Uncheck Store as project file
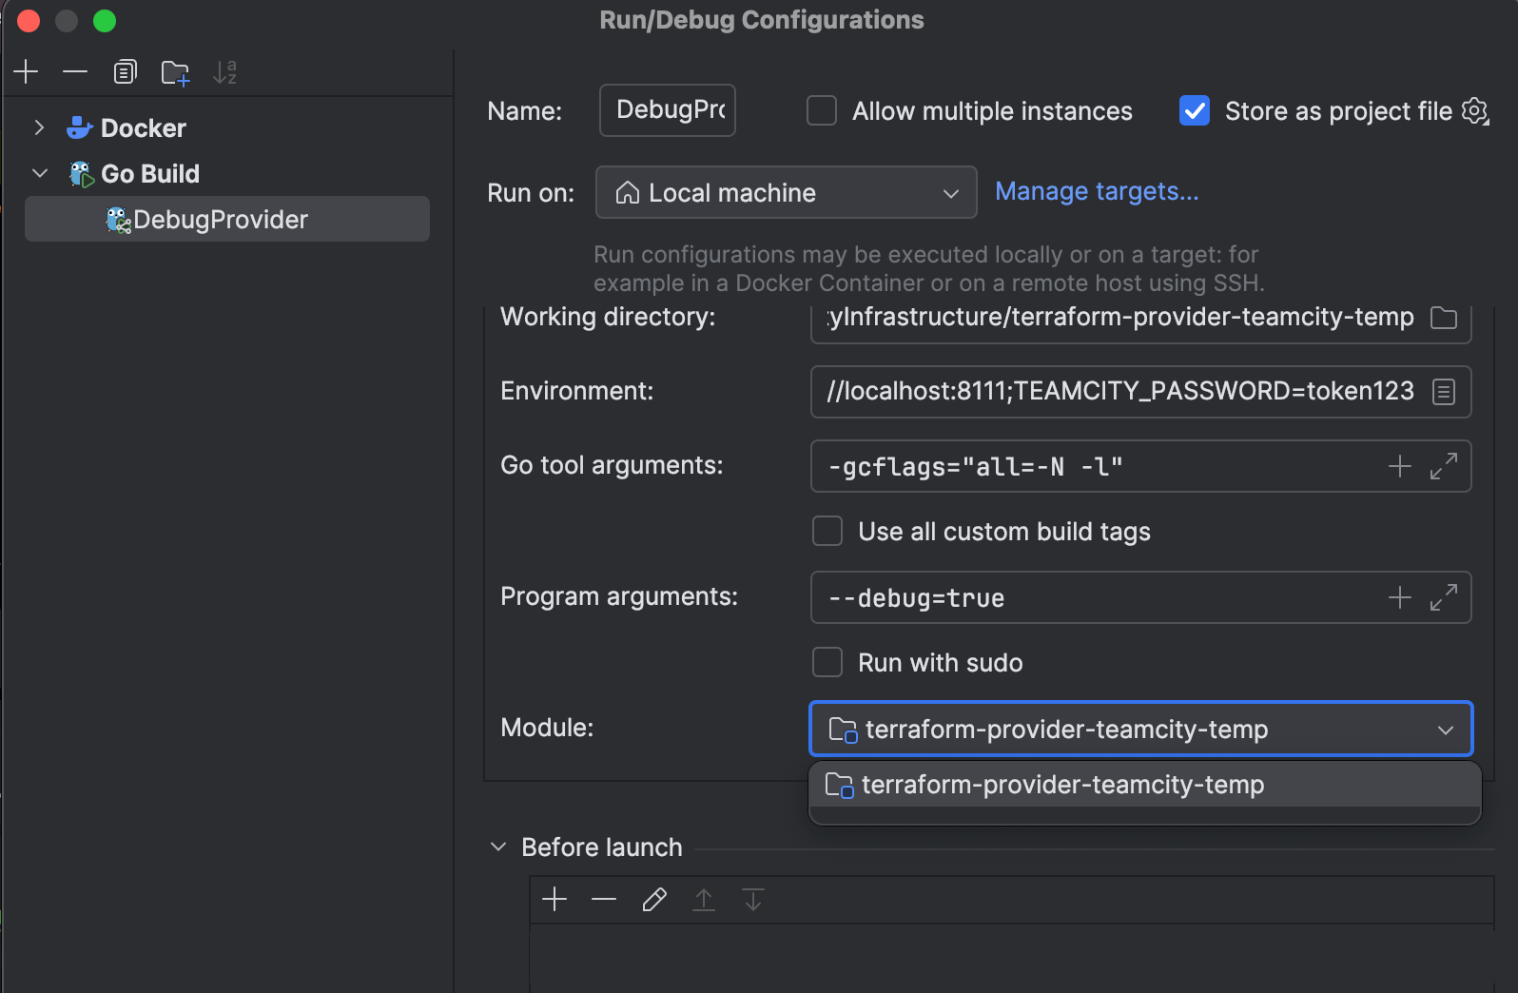 (1195, 111)
